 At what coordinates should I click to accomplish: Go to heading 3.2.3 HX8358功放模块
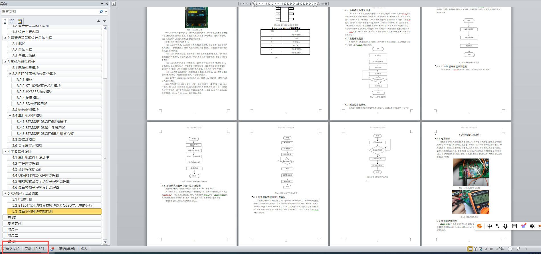coord(56,92)
